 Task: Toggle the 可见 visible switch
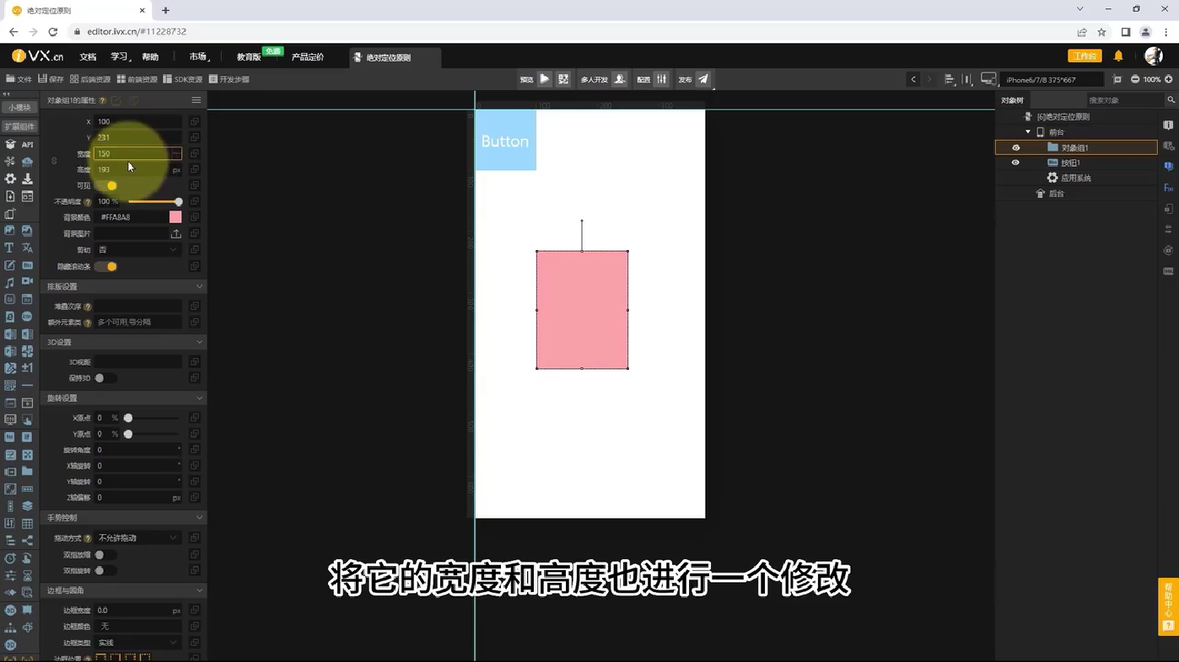(106, 186)
